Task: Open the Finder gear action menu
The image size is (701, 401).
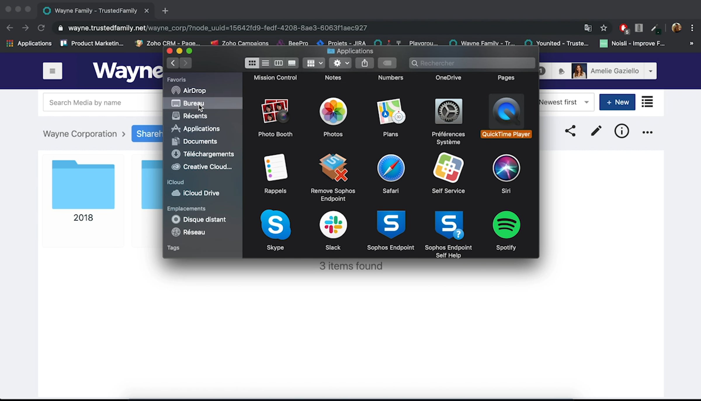Action: click(340, 63)
